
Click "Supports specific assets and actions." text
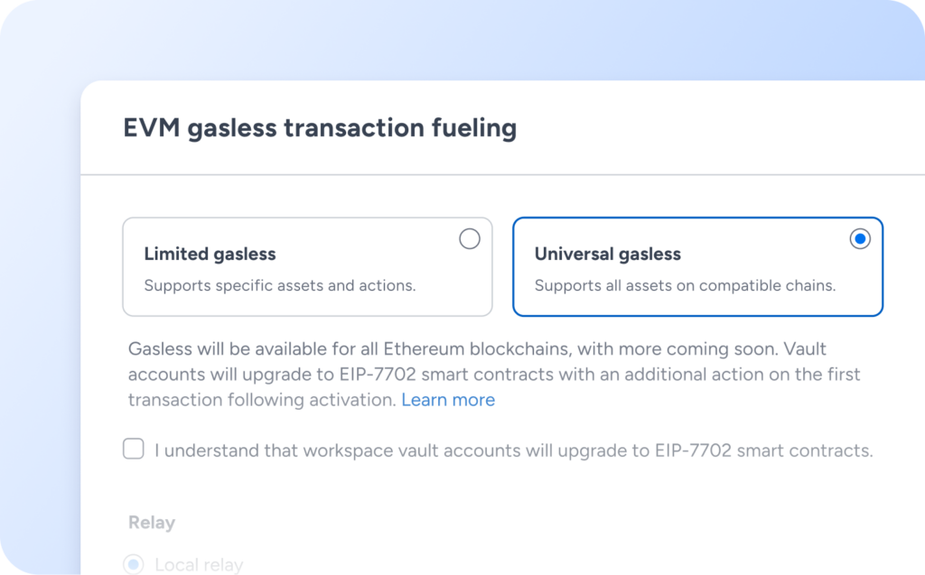click(280, 286)
